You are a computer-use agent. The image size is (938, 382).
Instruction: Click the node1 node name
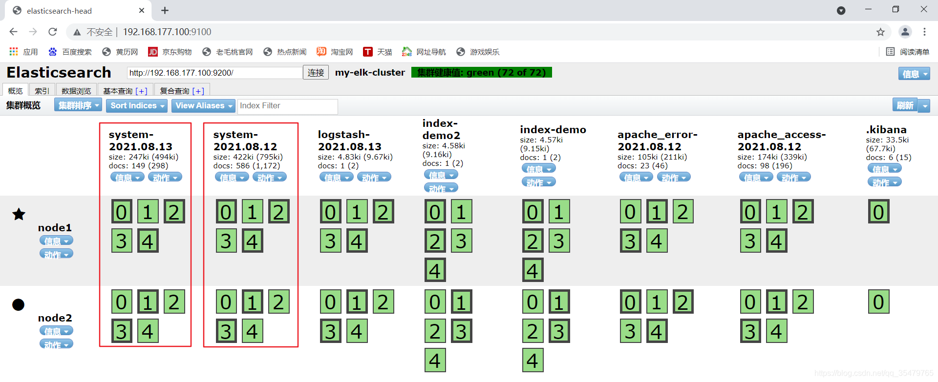[55, 227]
